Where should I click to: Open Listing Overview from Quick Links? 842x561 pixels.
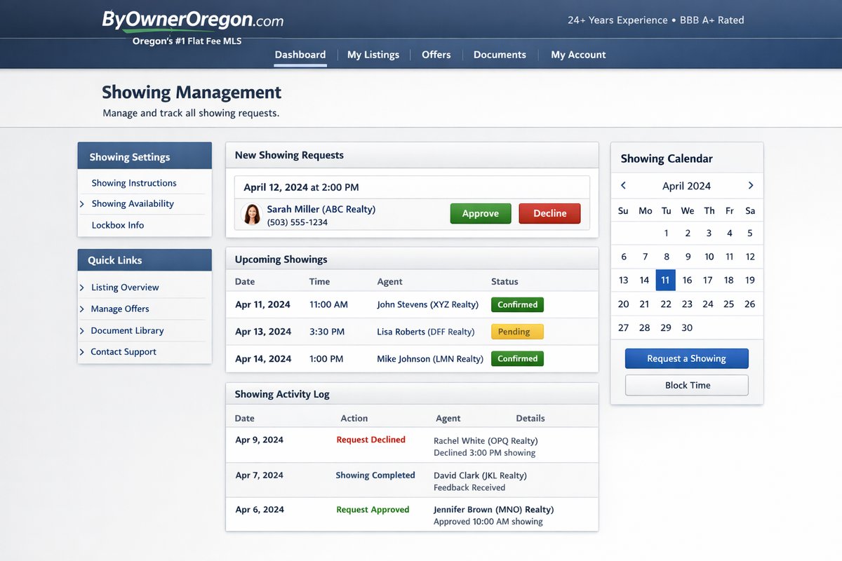click(x=125, y=287)
